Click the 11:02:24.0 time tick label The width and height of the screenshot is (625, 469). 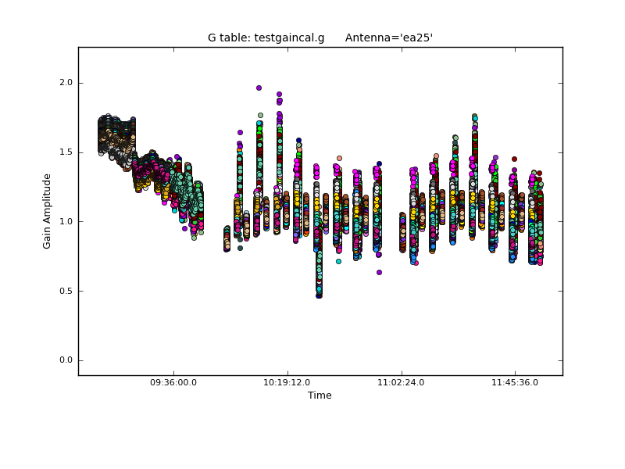(401, 383)
